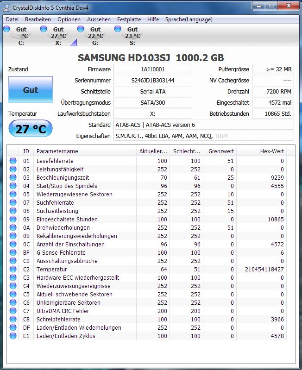Click the Schreibfehlerrate hex value 3966

pos(277,319)
